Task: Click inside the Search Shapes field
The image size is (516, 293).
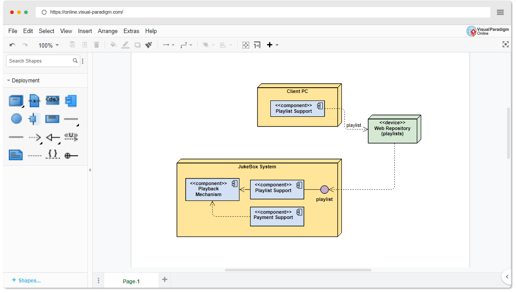Action: point(40,60)
